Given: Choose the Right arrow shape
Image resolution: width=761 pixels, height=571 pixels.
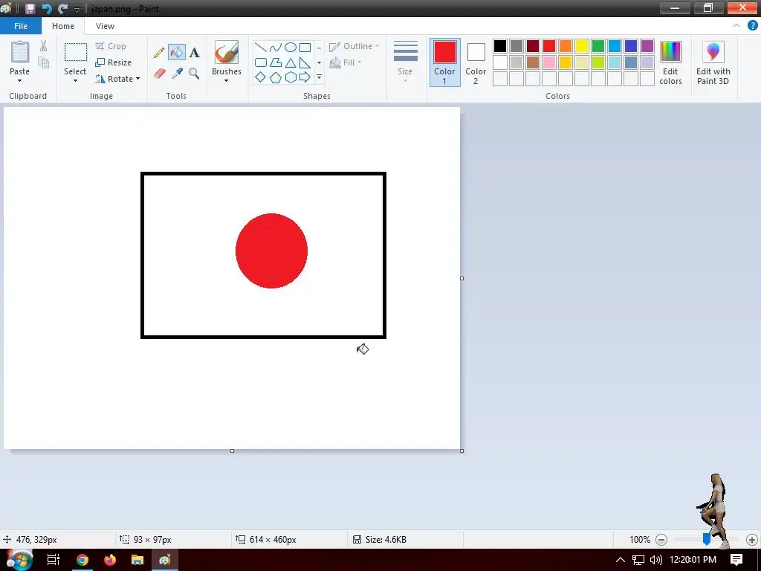Looking at the screenshot, I should click(x=305, y=77).
